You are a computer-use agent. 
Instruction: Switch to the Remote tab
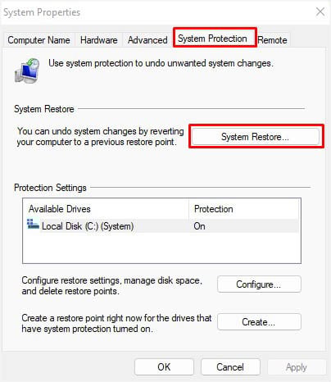click(x=272, y=40)
